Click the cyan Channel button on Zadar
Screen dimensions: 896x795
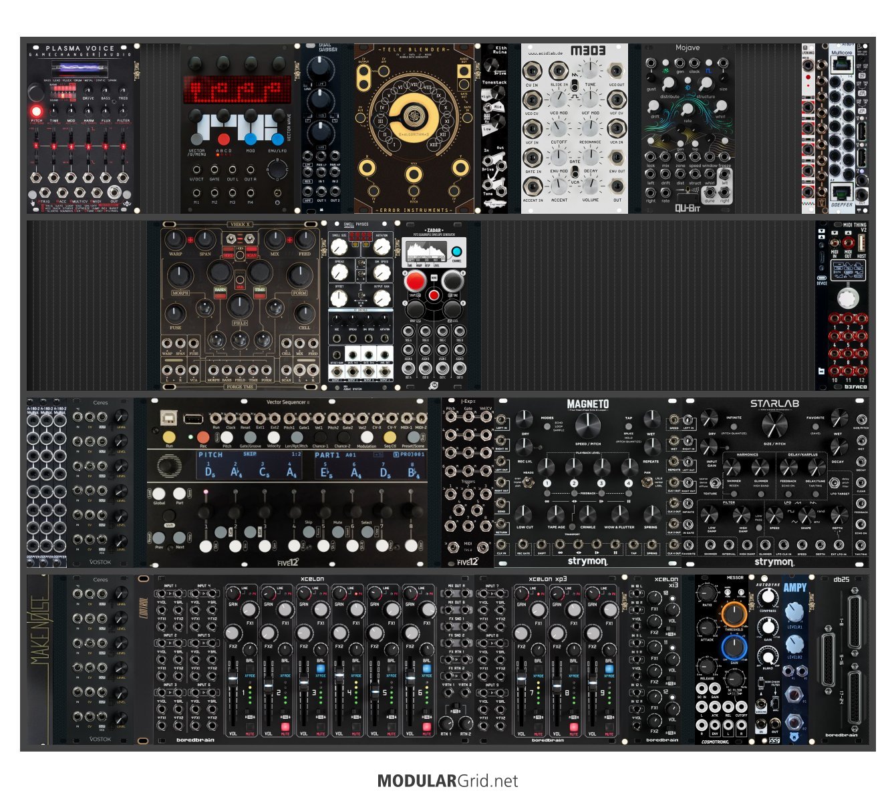pos(457,252)
